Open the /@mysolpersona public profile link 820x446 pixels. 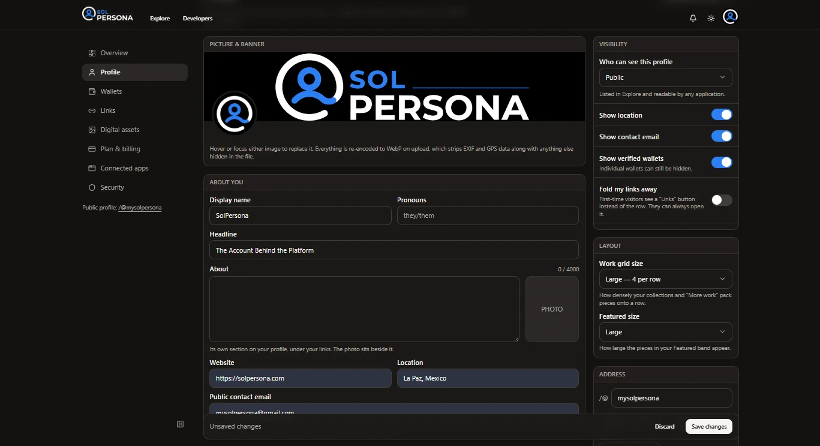140,208
